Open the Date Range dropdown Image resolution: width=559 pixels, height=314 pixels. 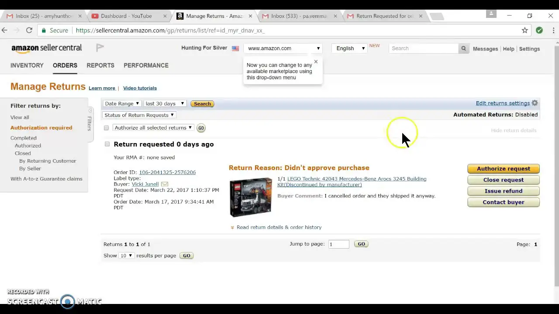122,103
